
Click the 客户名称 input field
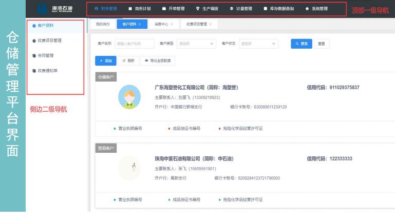135,44
